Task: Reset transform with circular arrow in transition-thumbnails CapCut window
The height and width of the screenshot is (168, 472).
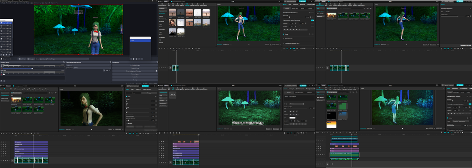Action: coord(310,13)
